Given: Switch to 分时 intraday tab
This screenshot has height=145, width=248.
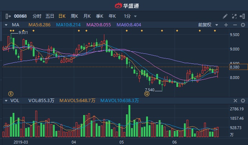Looking at the screenshot, I should (37, 16).
